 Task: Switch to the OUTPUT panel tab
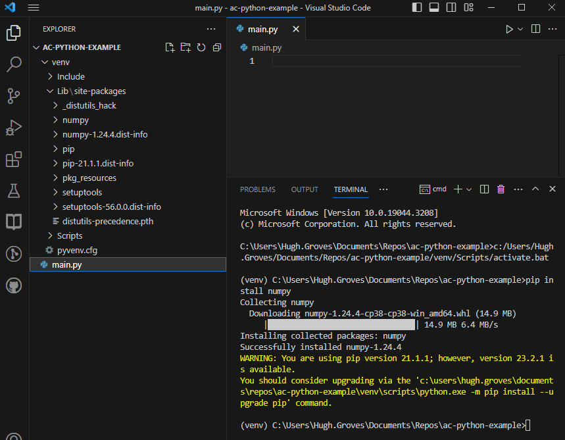click(x=305, y=189)
